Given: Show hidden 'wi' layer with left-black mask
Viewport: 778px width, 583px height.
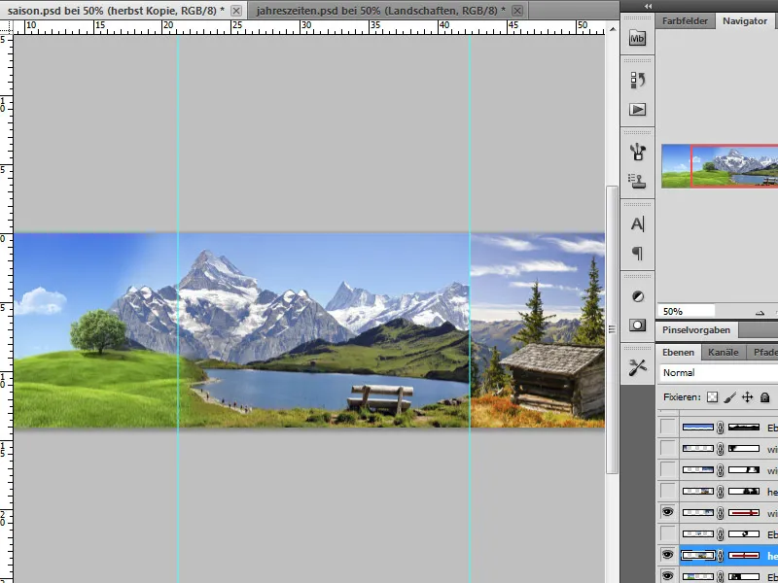Looking at the screenshot, I should click(x=668, y=448).
